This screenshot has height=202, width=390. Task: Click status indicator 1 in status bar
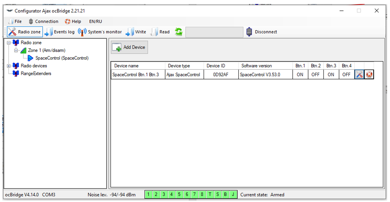pos(148,195)
